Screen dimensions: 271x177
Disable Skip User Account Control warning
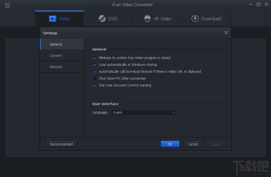point(95,85)
